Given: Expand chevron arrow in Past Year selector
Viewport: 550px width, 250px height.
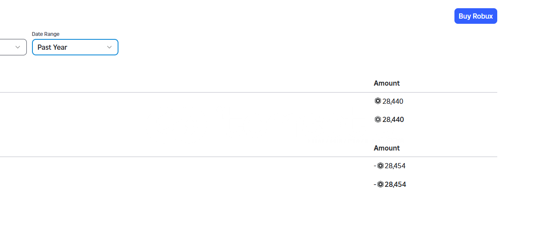Looking at the screenshot, I should (109, 47).
